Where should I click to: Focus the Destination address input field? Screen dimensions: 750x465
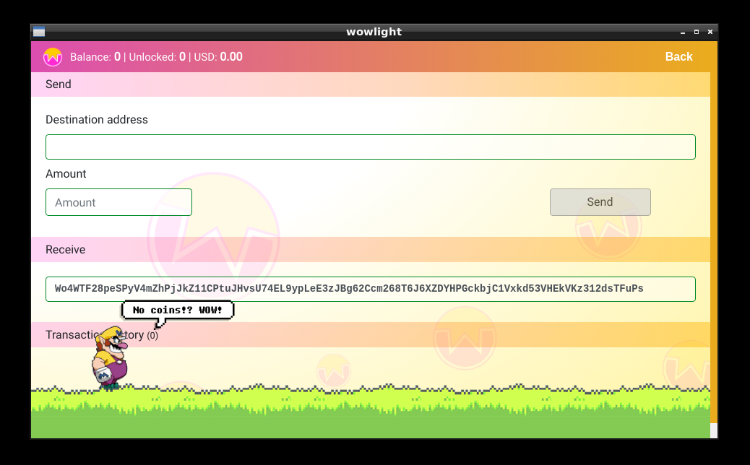(x=370, y=147)
